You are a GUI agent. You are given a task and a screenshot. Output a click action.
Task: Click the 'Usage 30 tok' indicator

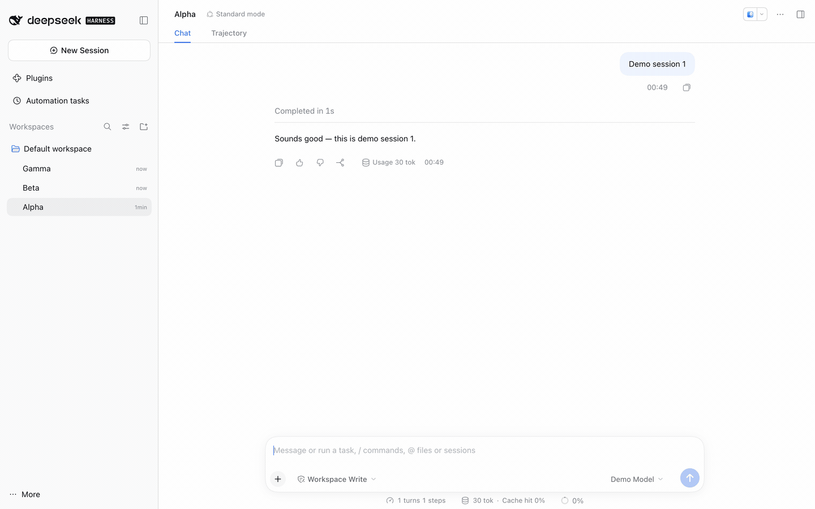click(389, 163)
